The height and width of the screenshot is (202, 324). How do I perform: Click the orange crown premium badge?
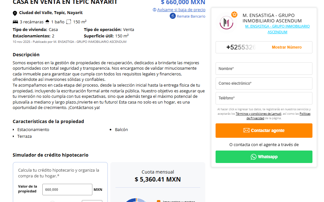[x=234, y=14]
